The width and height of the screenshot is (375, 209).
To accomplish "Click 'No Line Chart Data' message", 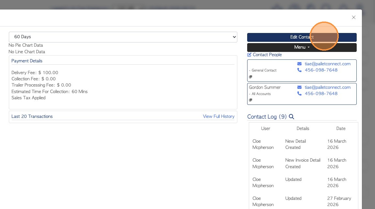I will (x=27, y=52).
